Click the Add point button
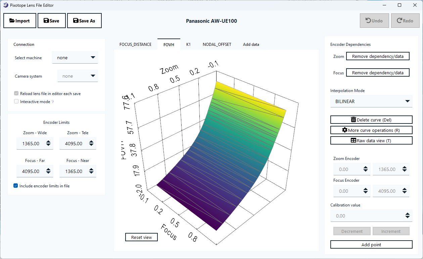Viewport: 423px width, 259px height. coord(371,245)
